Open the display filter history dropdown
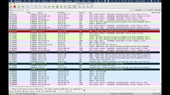The image size is (170, 95). [x=134, y=10]
